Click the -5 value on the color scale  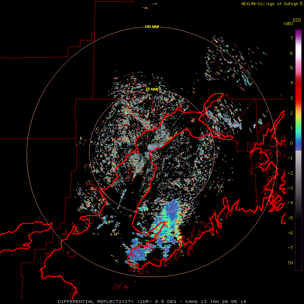(290, 218)
